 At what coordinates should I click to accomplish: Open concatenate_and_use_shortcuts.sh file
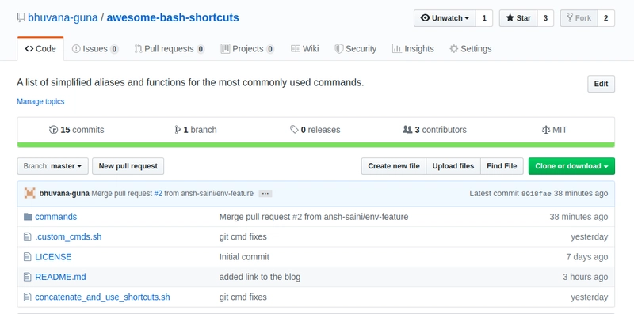pos(103,297)
